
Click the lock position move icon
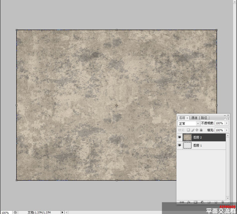click(197, 130)
